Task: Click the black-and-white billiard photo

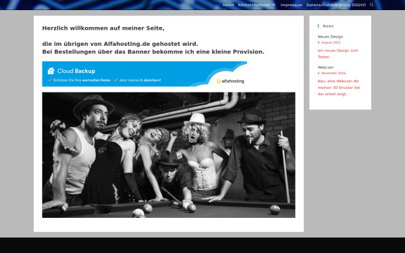Action: [x=169, y=155]
